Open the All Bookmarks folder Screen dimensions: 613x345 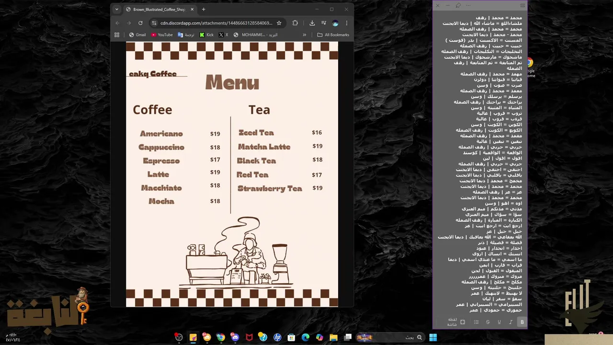pos(333,35)
